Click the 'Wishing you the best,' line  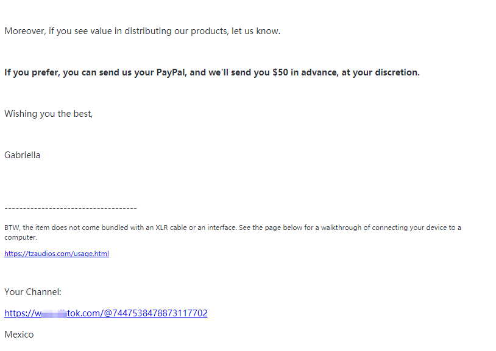pyautogui.click(x=48, y=114)
